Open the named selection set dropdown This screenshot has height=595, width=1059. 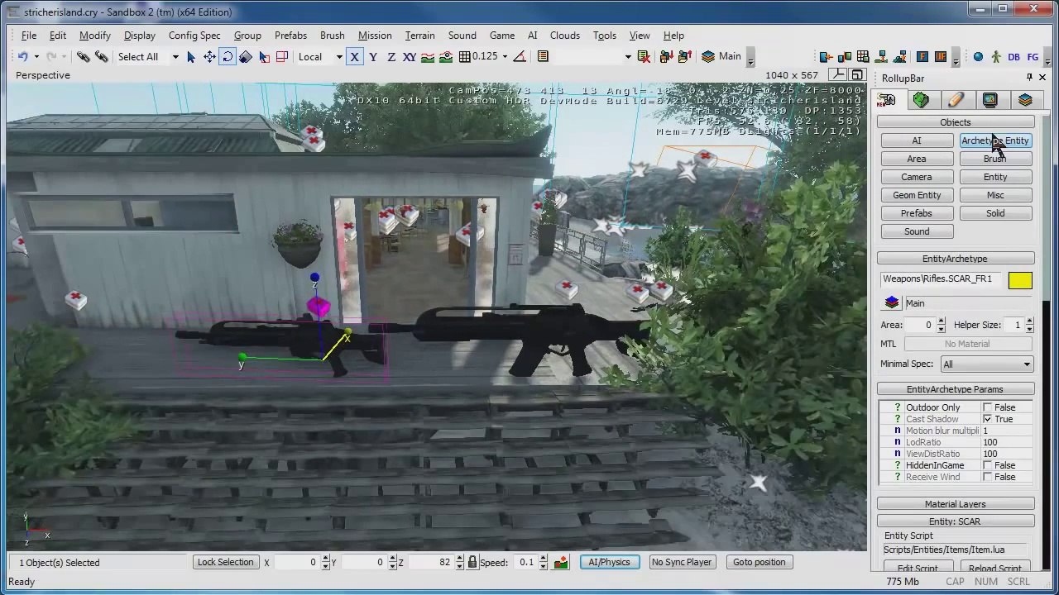click(x=628, y=57)
